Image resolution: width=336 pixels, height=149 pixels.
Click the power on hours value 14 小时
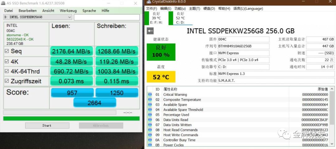tap(320, 67)
